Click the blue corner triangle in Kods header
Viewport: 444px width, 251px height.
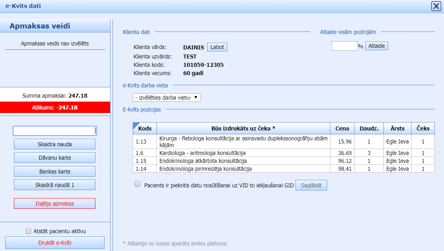click(x=135, y=124)
